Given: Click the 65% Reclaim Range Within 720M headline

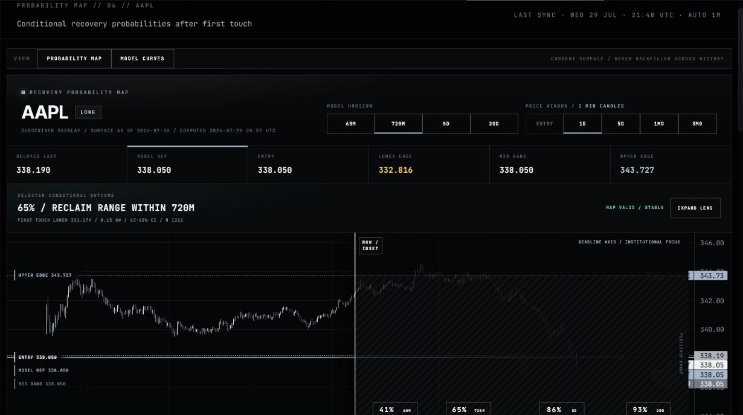Looking at the screenshot, I should [x=106, y=208].
